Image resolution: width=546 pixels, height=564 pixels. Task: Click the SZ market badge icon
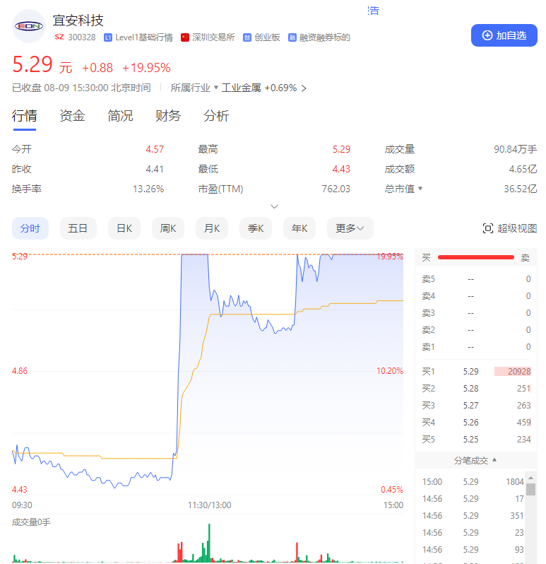59,37
